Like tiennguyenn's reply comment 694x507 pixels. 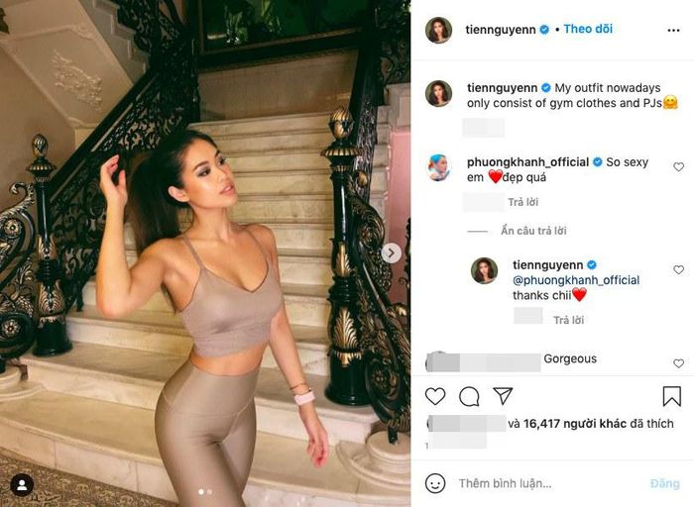click(x=678, y=269)
